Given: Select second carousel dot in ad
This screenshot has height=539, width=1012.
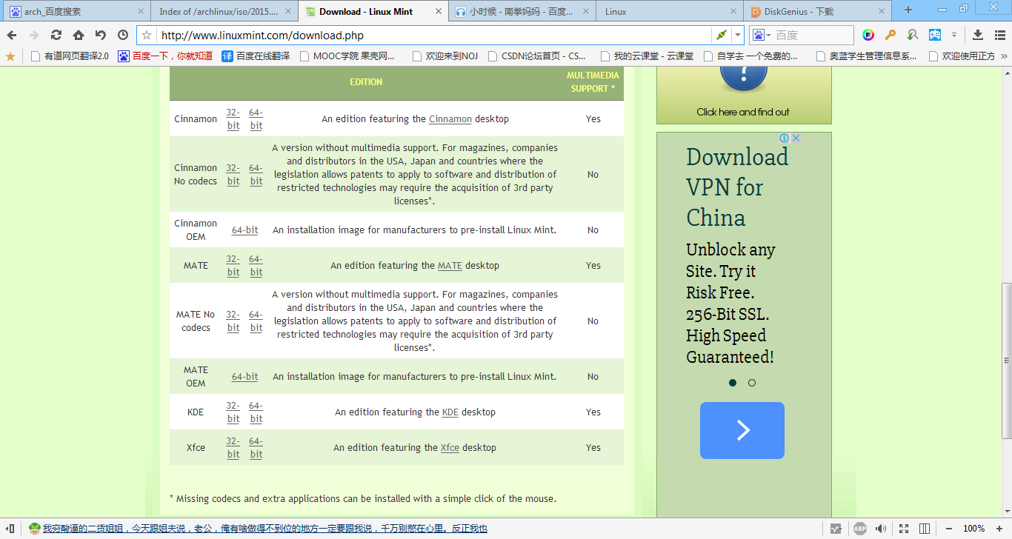Looking at the screenshot, I should point(752,383).
